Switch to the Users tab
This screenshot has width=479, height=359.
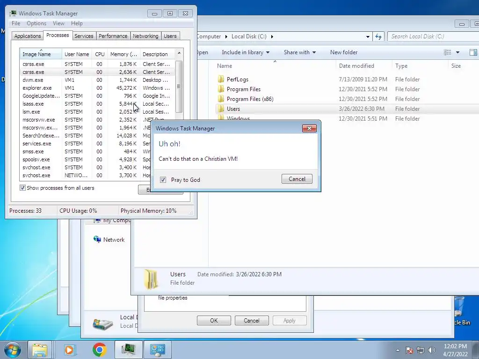(x=170, y=36)
